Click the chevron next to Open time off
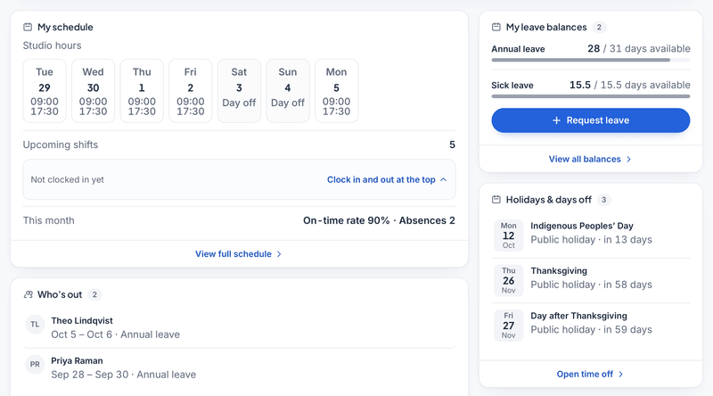The image size is (713, 396). click(x=621, y=375)
